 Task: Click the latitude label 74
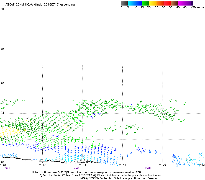pyautogui.click(x=2, y=113)
